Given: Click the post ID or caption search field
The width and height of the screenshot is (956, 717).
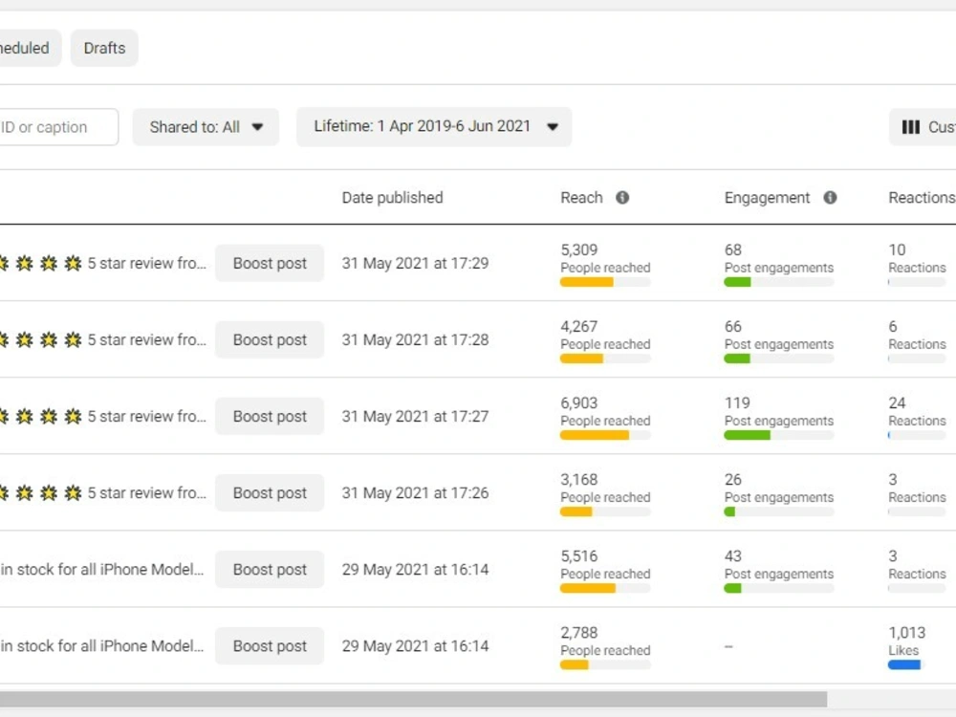Looking at the screenshot, I should tap(58, 127).
